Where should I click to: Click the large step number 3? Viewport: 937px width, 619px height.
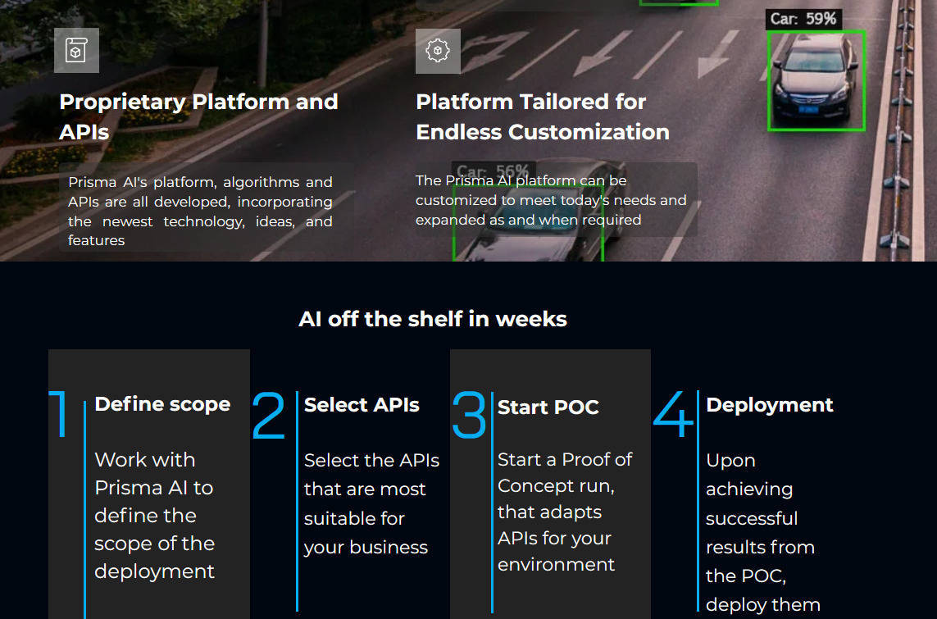coord(469,416)
